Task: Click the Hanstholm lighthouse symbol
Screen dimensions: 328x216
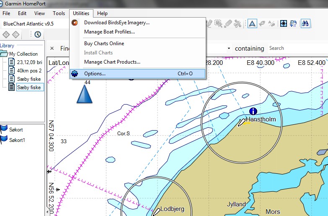Action: click(241, 123)
